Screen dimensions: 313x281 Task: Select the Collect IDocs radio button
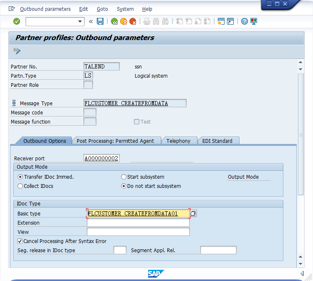point(20,186)
